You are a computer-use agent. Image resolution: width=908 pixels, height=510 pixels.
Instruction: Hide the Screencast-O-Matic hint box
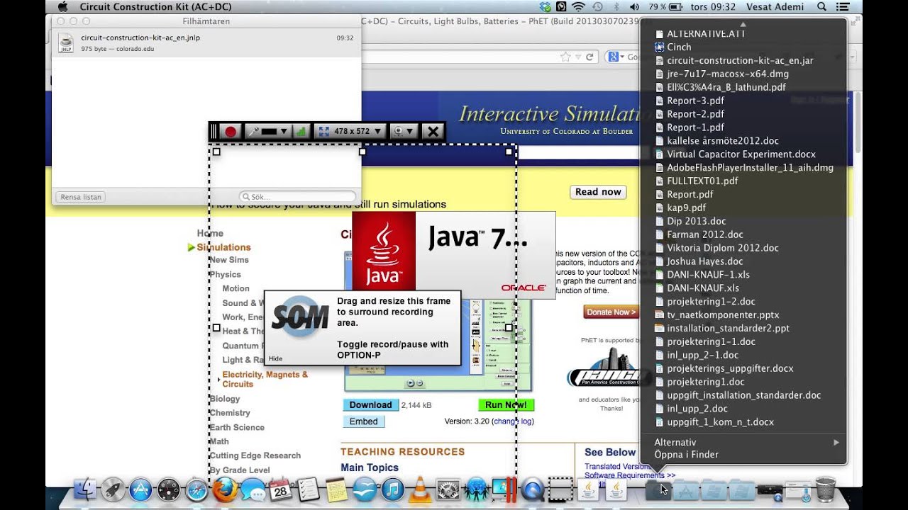tap(275, 358)
